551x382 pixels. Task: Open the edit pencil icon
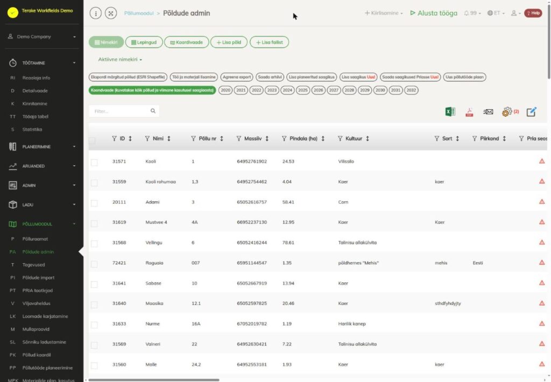pos(531,112)
